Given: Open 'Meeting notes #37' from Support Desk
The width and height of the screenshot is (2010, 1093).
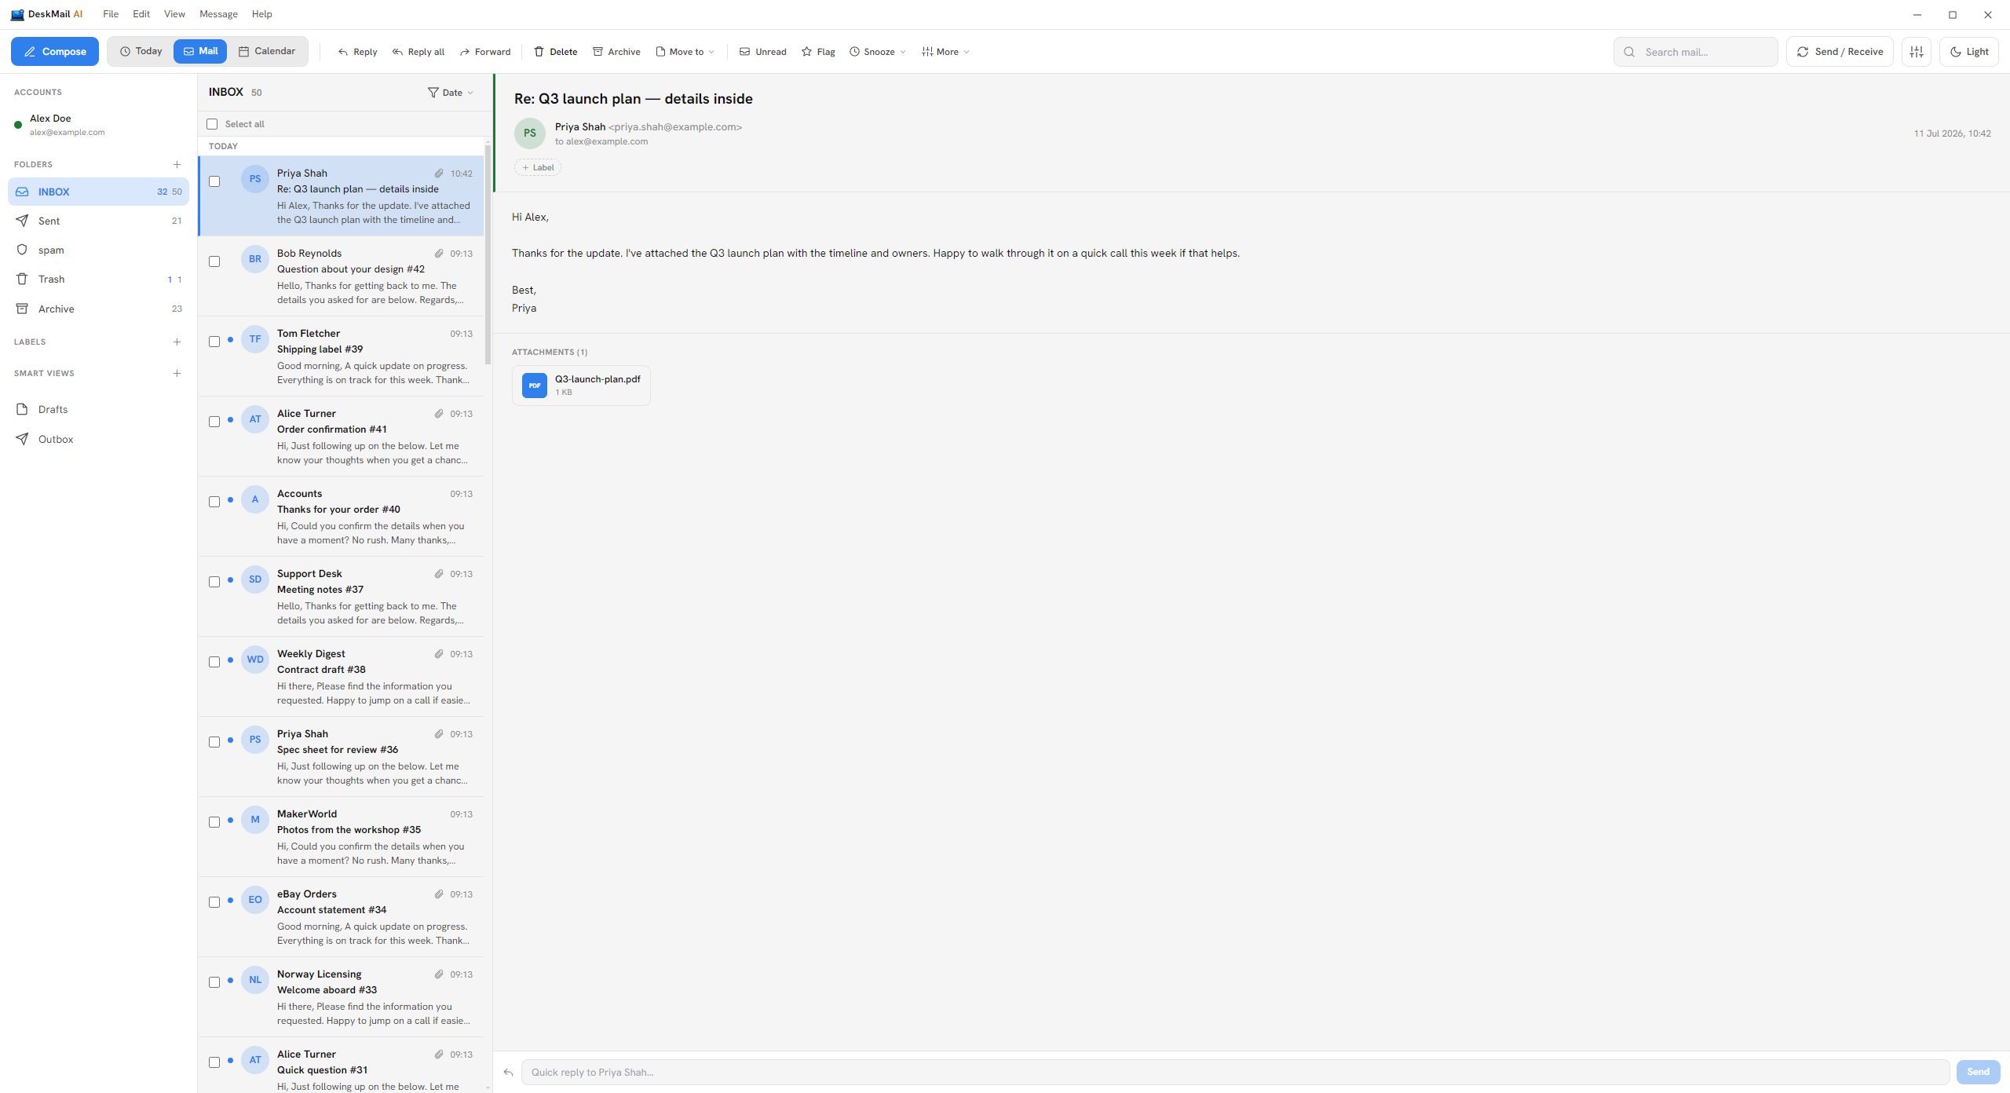Looking at the screenshot, I should [x=342, y=597].
